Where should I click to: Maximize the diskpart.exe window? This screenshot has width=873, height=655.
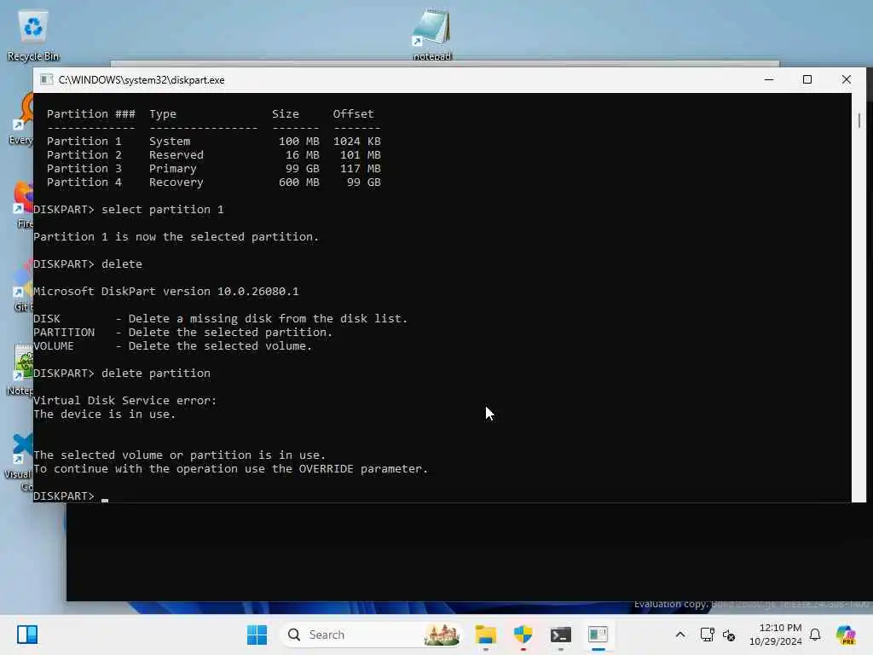point(807,79)
